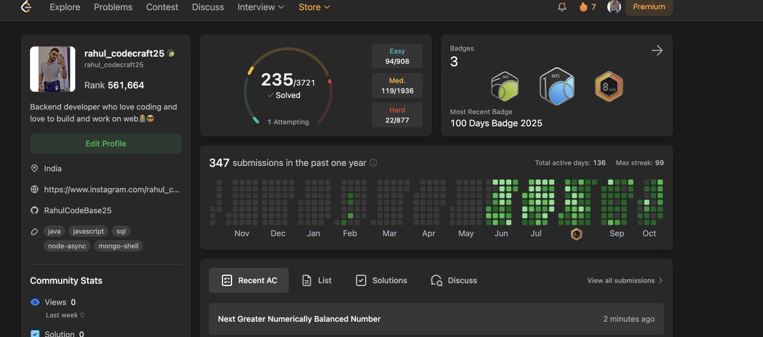Image resolution: width=763 pixels, height=337 pixels.
Task: Open the notifications bell
Action: point(561,7)
